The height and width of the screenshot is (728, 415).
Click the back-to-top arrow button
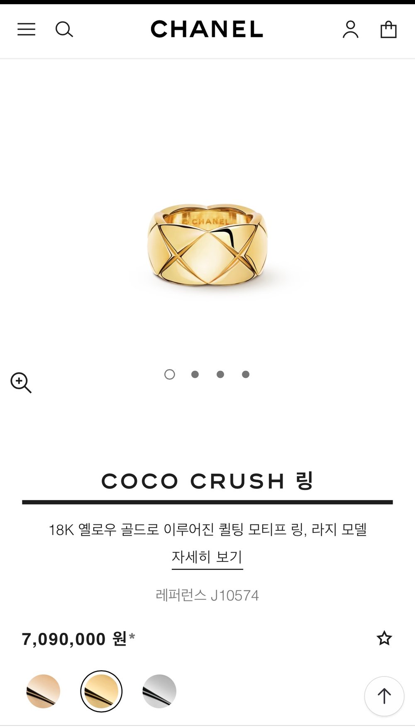click(x=384, y=696)
